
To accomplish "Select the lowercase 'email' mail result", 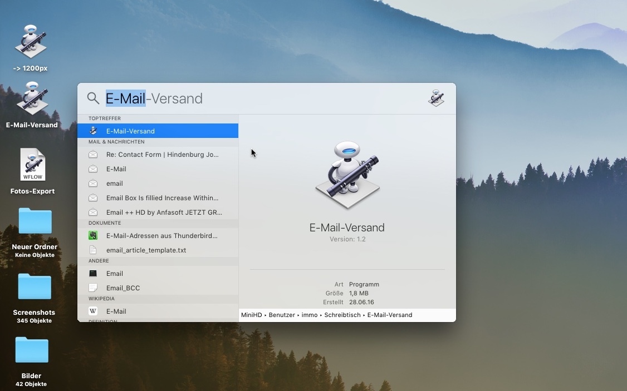I will tap(158, 184).
